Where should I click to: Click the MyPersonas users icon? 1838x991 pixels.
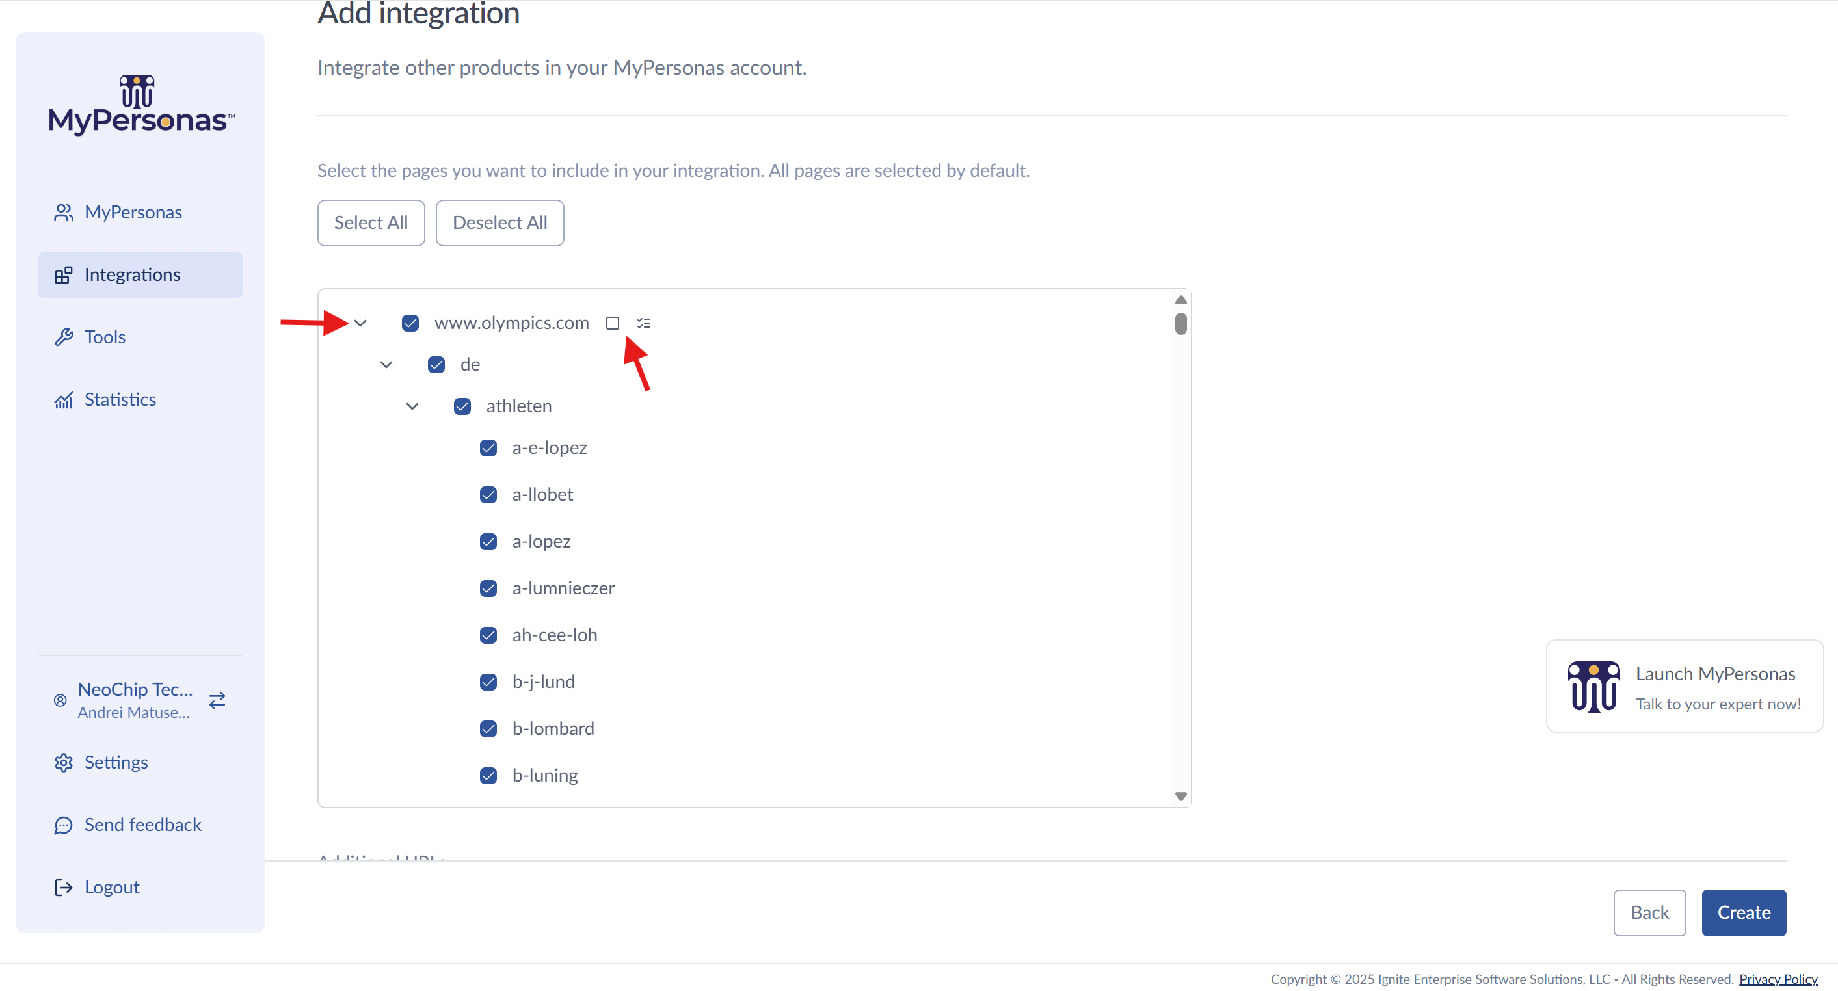pos(64,213)
